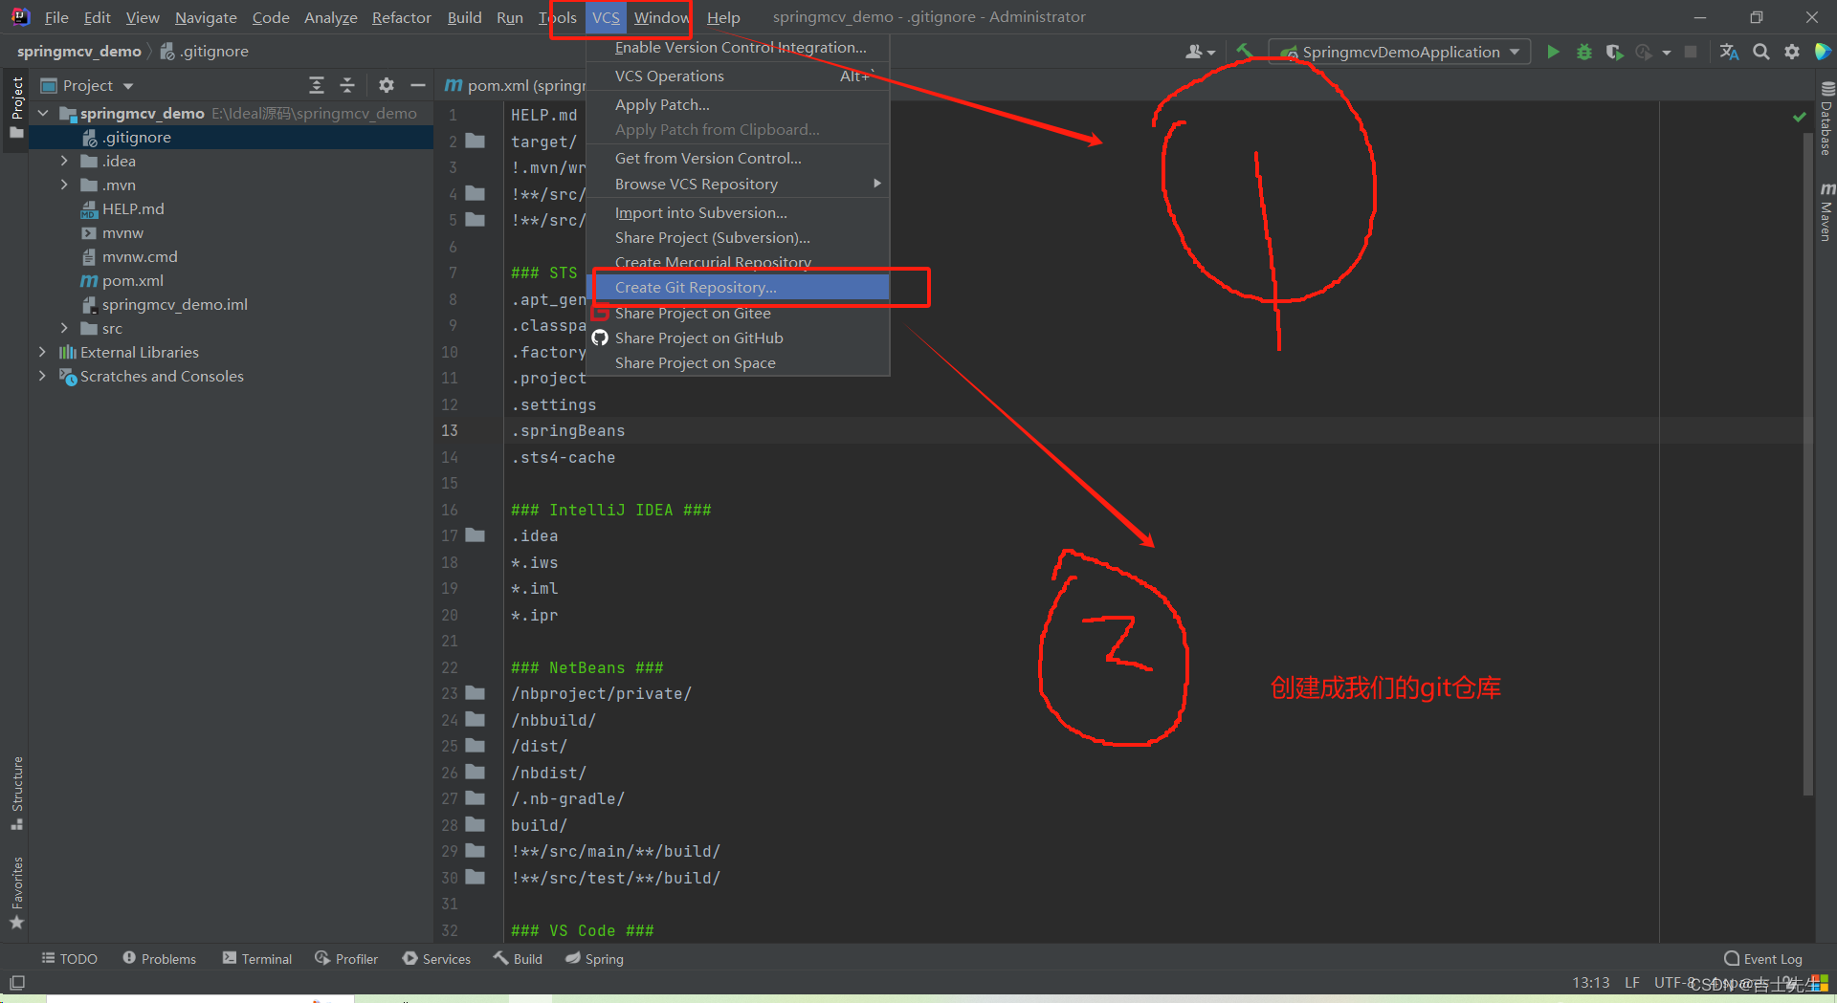Open the Services tool window
Image resolution: width=1837 pixels, height=1003 pixels.
tap(436, 959)
